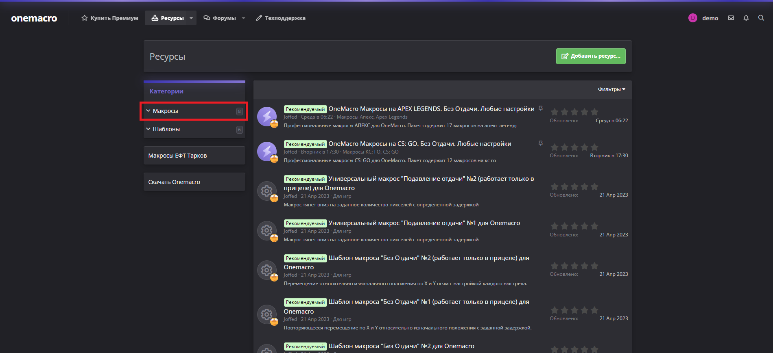Image resolution: width=773 pixels, height=353 pixels.
Task: Expand the Ресурсы dropdown arrow
Action: pyautogui.click(x=191, y=18)
